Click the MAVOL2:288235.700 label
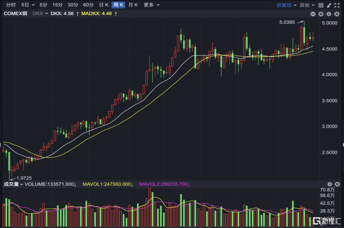 [x=164, y=184]
